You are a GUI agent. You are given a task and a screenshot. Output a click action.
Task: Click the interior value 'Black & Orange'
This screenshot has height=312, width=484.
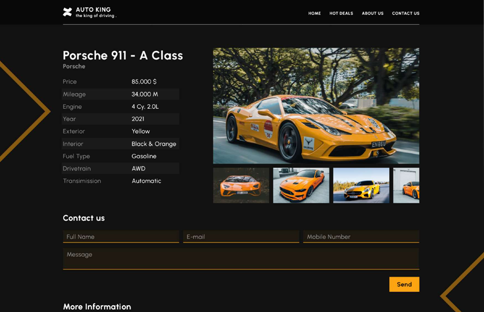[x=153, y=144]
